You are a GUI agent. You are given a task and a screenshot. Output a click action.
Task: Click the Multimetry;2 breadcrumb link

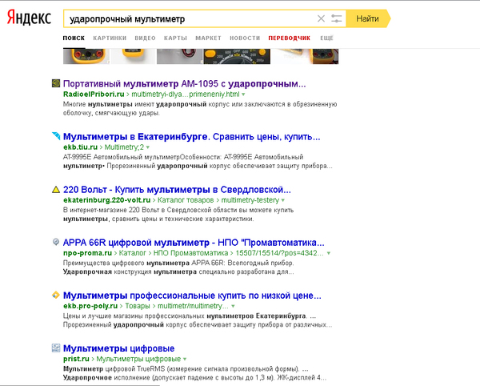click(124, 147)
